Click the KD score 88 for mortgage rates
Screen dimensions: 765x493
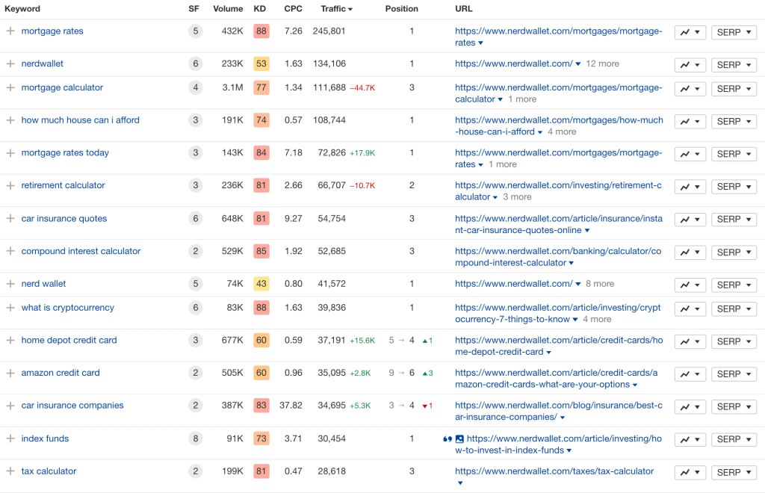pyautogui.click(x=261, y=31)
